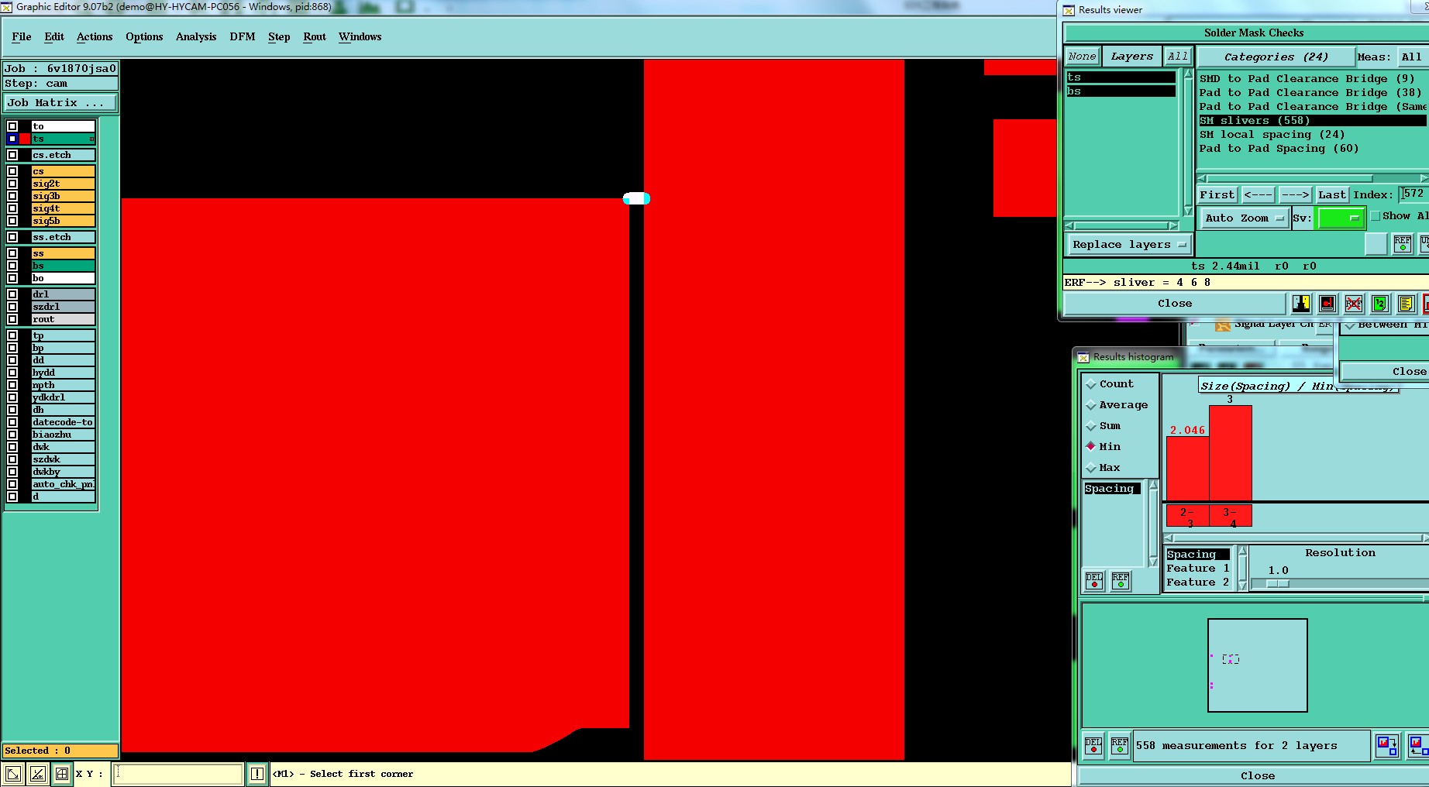Click the green '12' numbered sheet icon
The height and width of the screenshot is (787, 1429).
coord(1379,304)
